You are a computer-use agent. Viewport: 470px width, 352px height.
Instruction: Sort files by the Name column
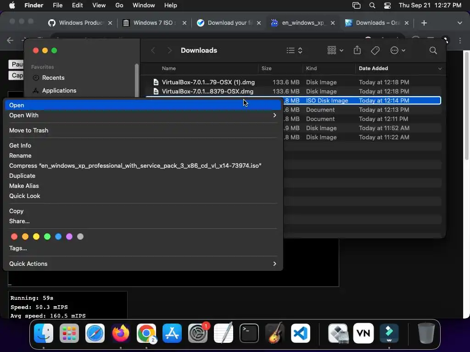[169, 69]
